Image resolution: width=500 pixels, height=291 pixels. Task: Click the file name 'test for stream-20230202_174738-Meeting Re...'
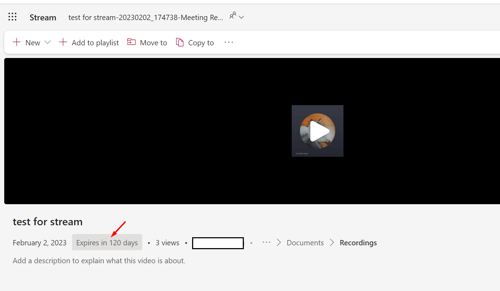[x=146, y=18]
